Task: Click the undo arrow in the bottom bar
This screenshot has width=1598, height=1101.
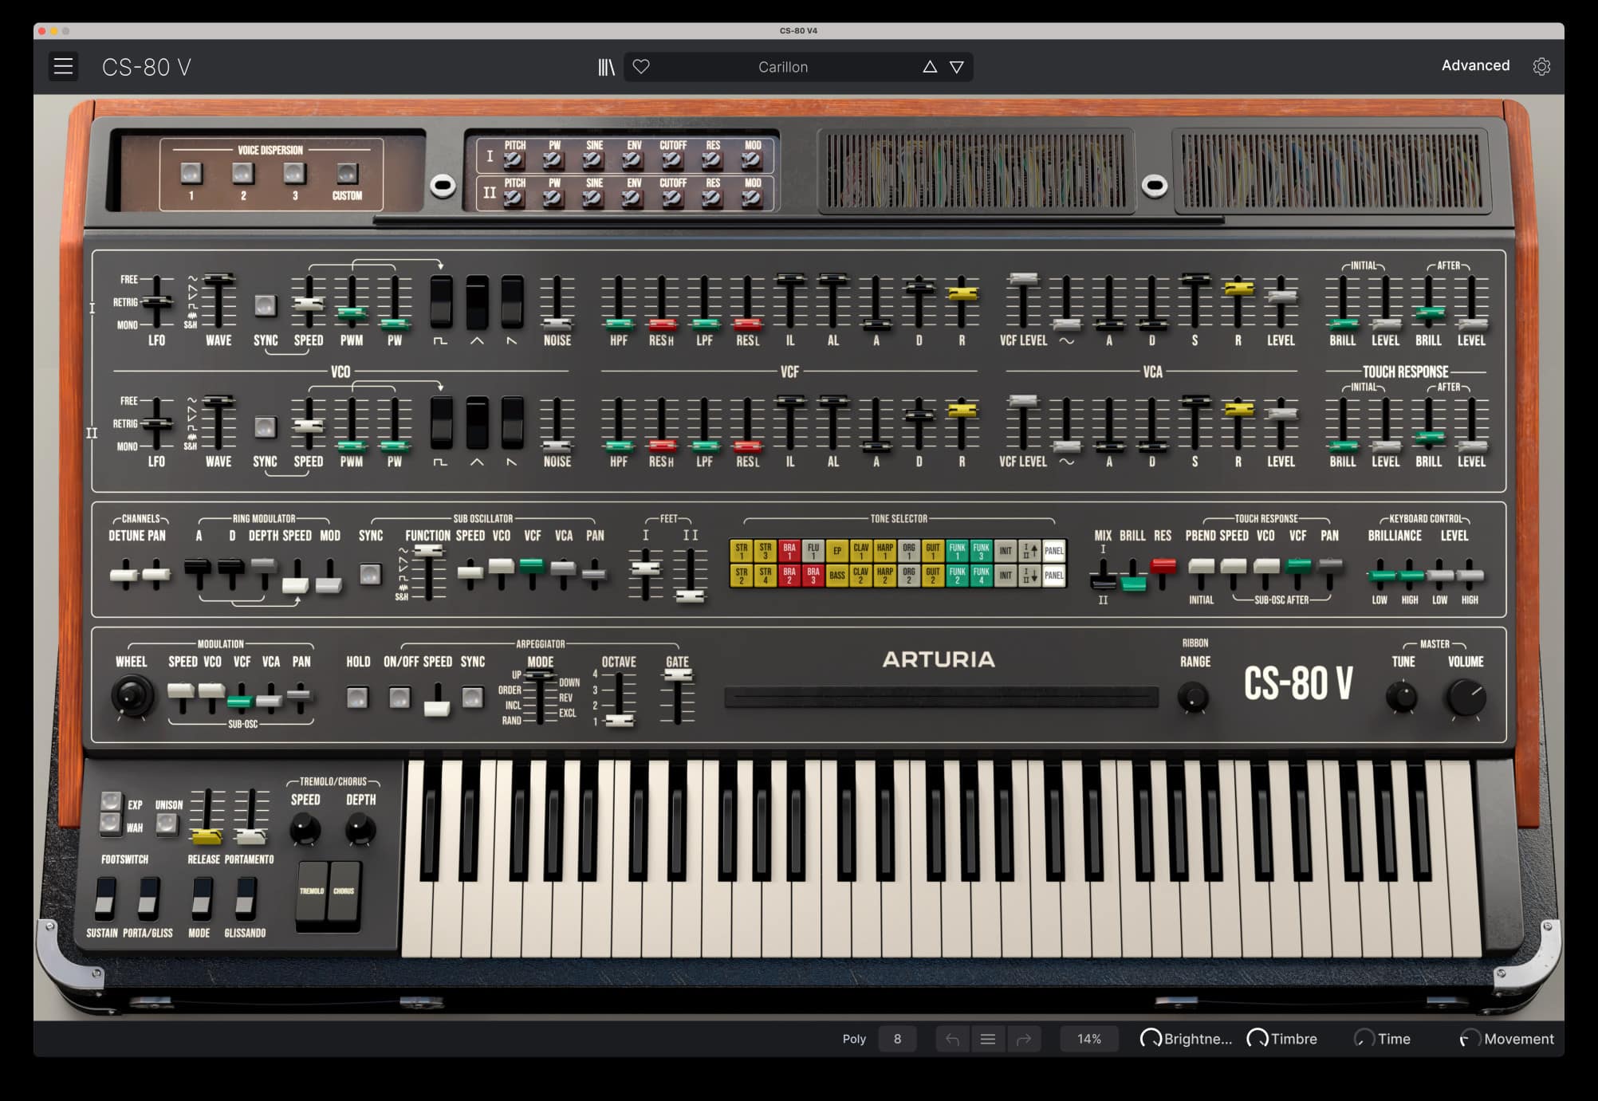Action: coord(952,1039)
